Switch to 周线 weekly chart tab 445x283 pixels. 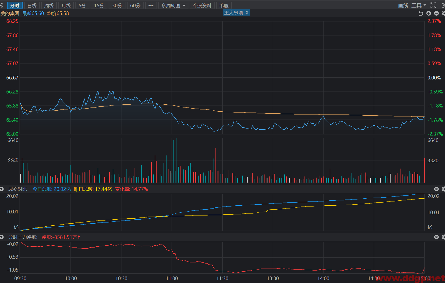tap(49, 5)
